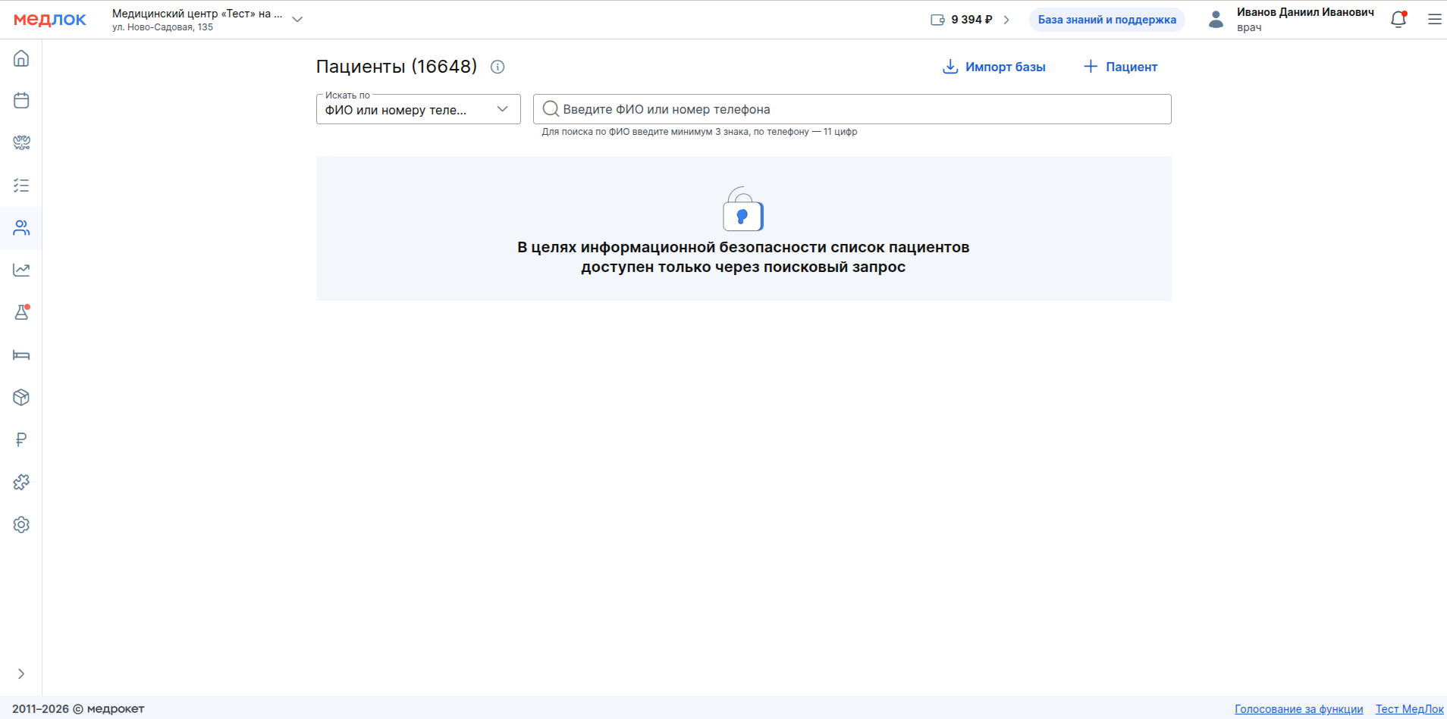Image resolution: width=1447 pixels, height=719 pixels.
Task: Expand the 'Искать по' search type dropdown
Action: tap(418, 110)
